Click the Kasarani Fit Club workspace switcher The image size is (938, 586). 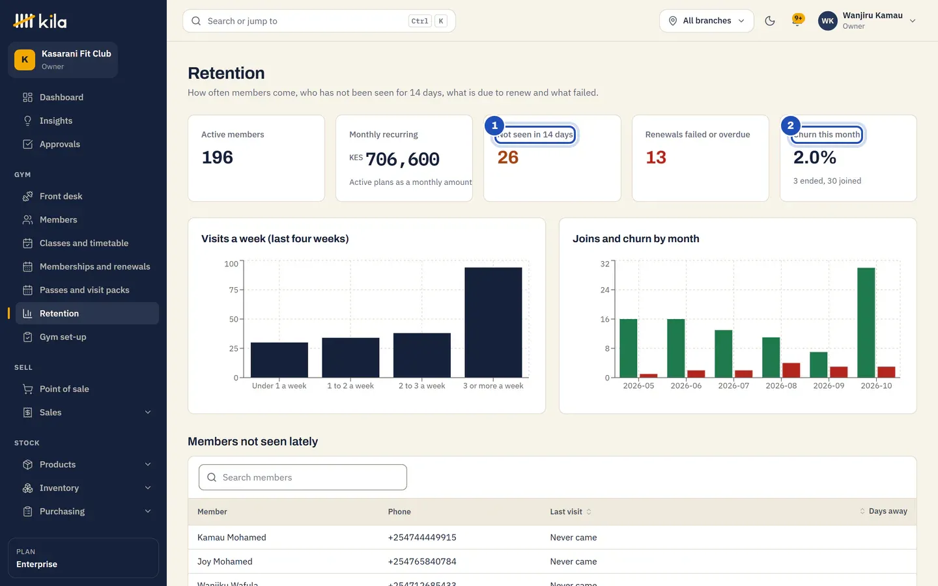(x=63, y=60)
